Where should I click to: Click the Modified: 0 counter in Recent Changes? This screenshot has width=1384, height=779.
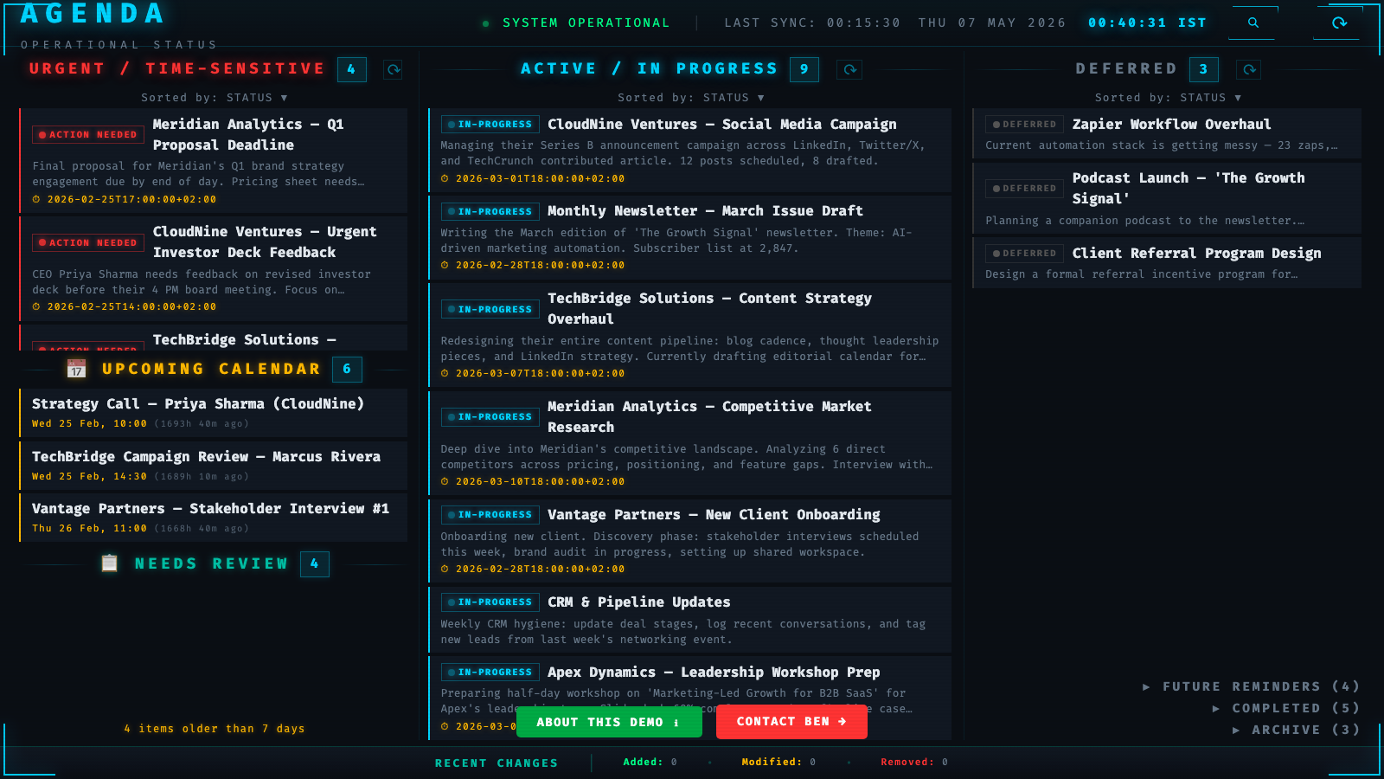[778, 763]
